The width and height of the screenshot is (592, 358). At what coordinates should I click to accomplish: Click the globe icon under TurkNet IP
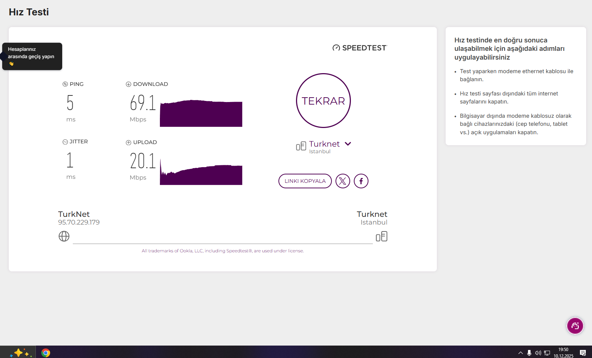[64, 236]
